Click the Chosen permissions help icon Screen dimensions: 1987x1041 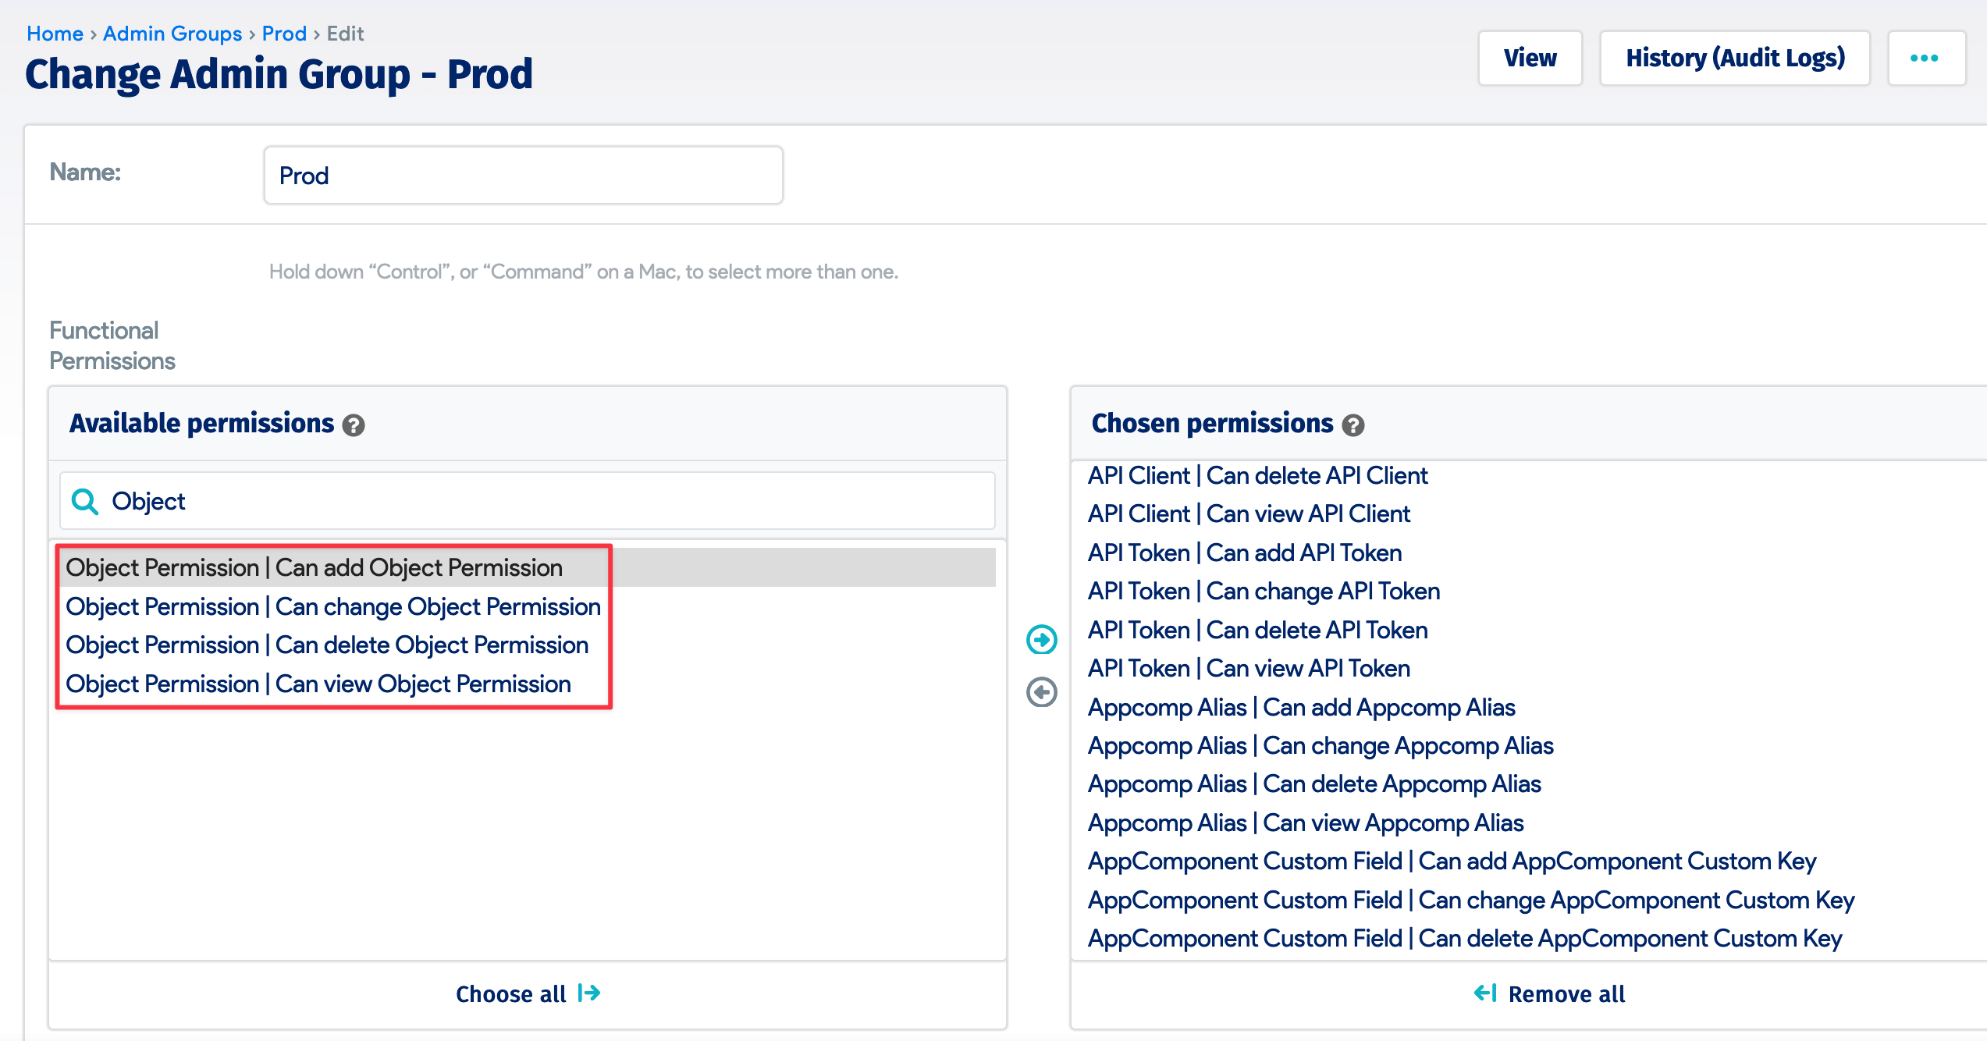(1353, 425)
